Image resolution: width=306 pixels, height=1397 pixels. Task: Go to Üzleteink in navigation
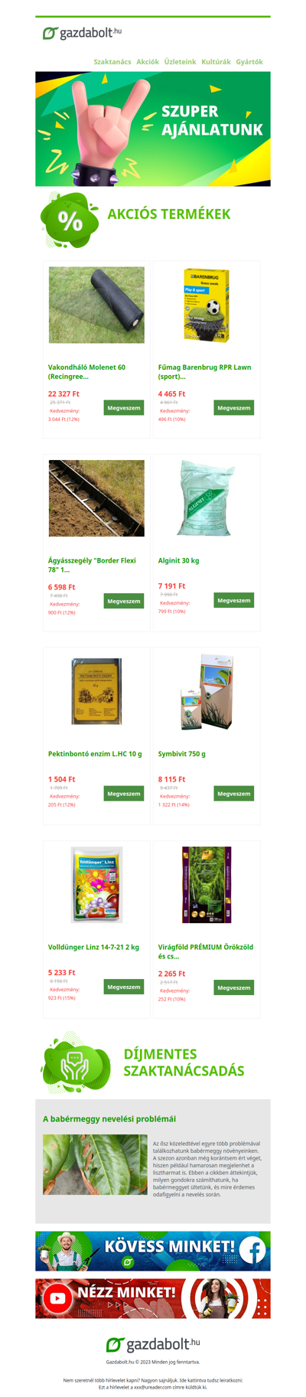(x=181, y=62)
